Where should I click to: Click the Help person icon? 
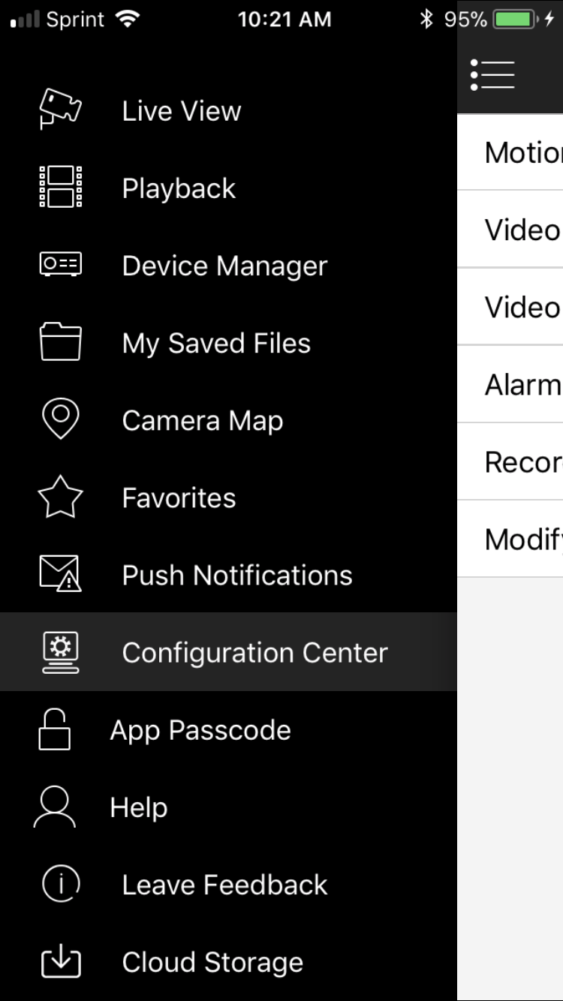click(55, 807)
